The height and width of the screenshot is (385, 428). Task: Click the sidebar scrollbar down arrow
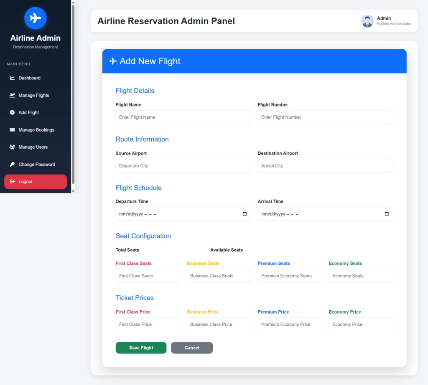[x=73, y=191]
